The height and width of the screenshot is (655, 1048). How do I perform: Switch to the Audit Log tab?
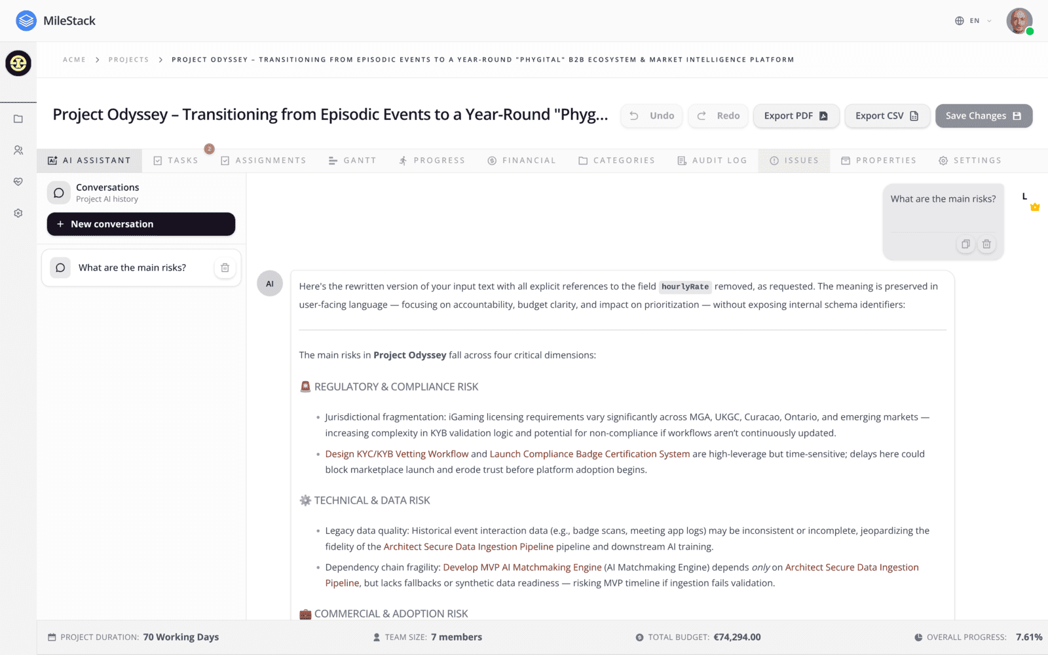coord(712,160)
